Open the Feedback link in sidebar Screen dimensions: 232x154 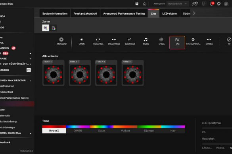pos(5,143)
